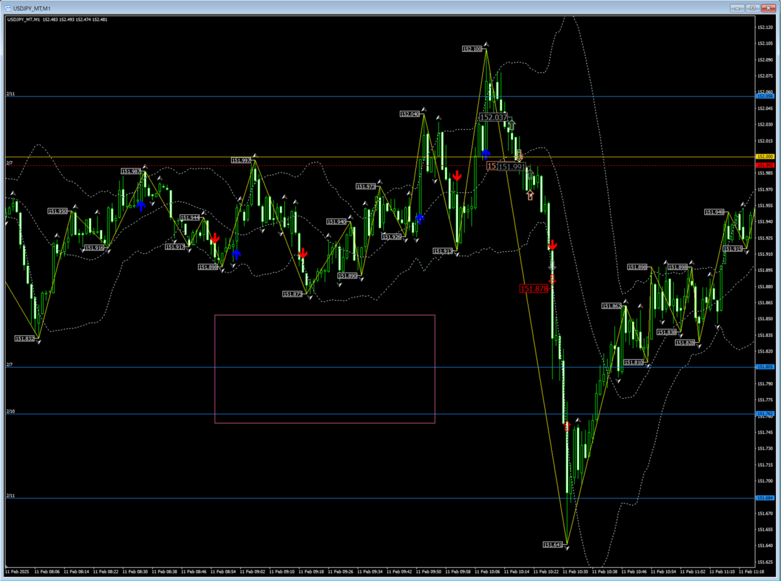
Task: Select the 151.828 swing low label
Action: coord(685,342)
